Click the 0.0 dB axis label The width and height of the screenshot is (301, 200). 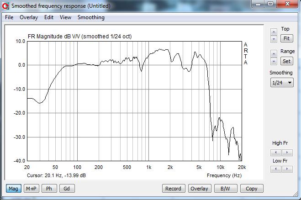21,65
